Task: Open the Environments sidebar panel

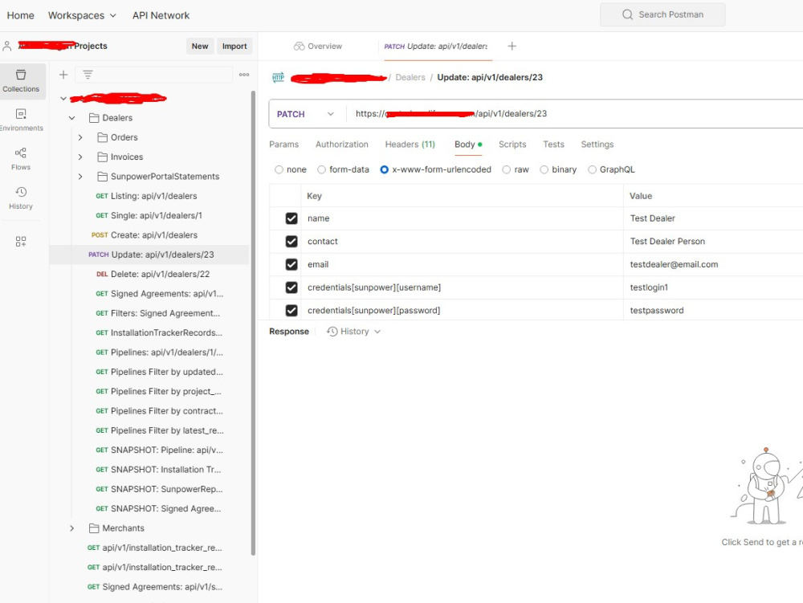Action: [21, 120]
